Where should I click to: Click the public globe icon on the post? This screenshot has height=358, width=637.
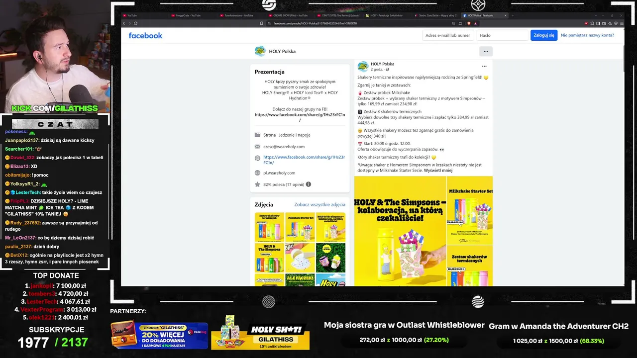(x=388, y=70)
